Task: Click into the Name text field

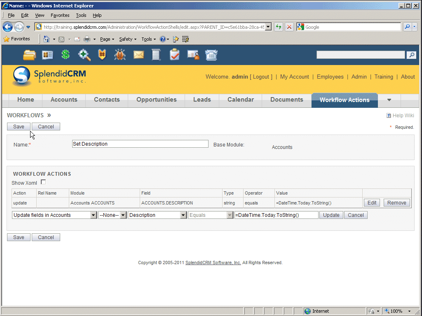Action: click(140, 144)
